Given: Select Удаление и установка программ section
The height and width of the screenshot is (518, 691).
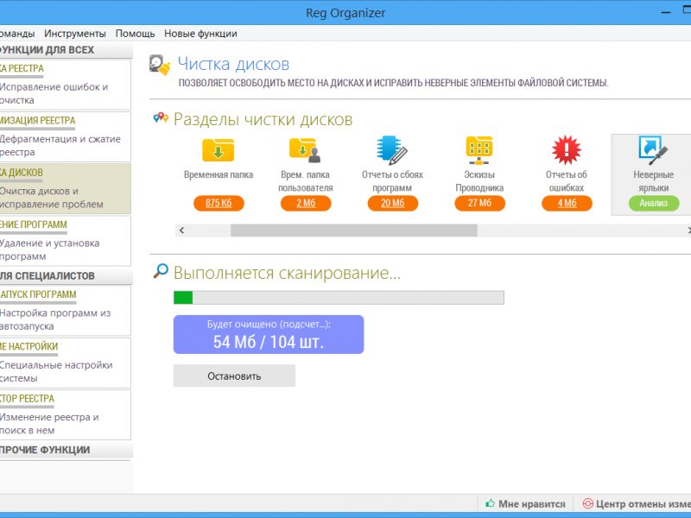Looking at the screenshot, I should coord(66,241).
